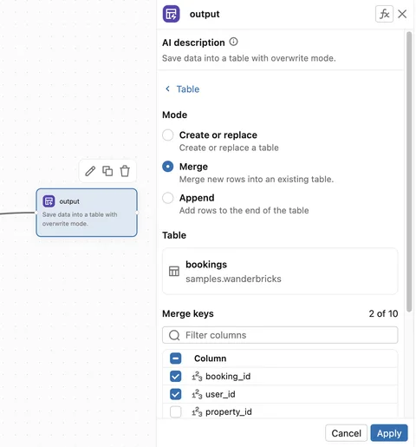Go back using the Table chevron
Screen dimensions: 416x447
coord(167,89)
